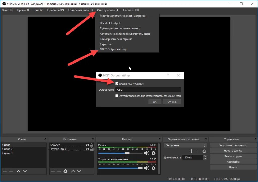Toggle lock on Захват игры source
The width and height of the screenshot is (258, 182).
[x=92, y=149]
